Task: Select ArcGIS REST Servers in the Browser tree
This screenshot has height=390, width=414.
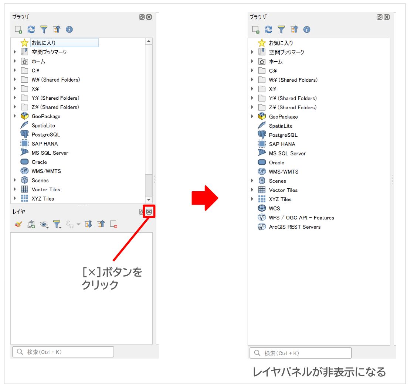Action: (295, 227)
